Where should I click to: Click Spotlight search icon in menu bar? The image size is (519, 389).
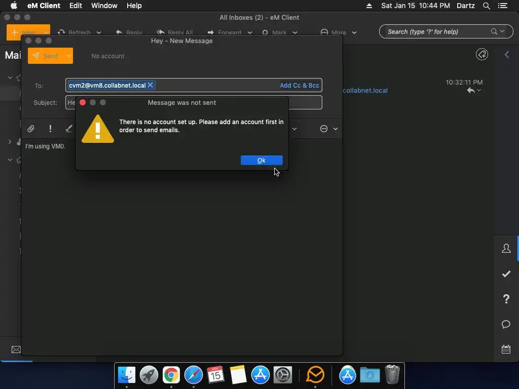tap(487, 6)
